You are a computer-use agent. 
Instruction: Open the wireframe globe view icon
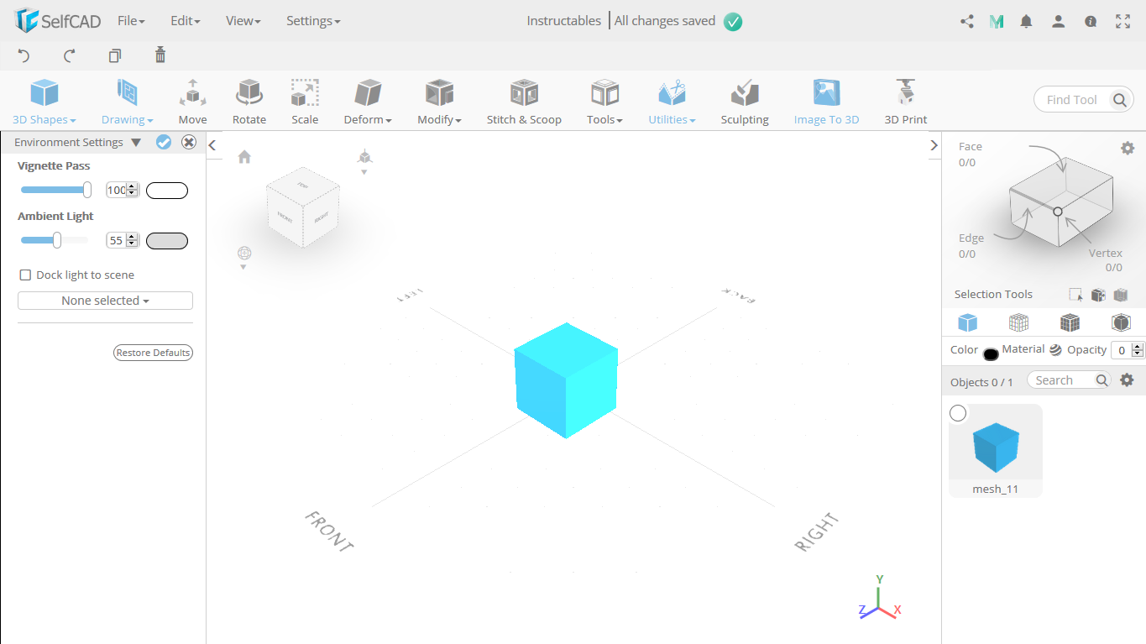tap(244, 253)
